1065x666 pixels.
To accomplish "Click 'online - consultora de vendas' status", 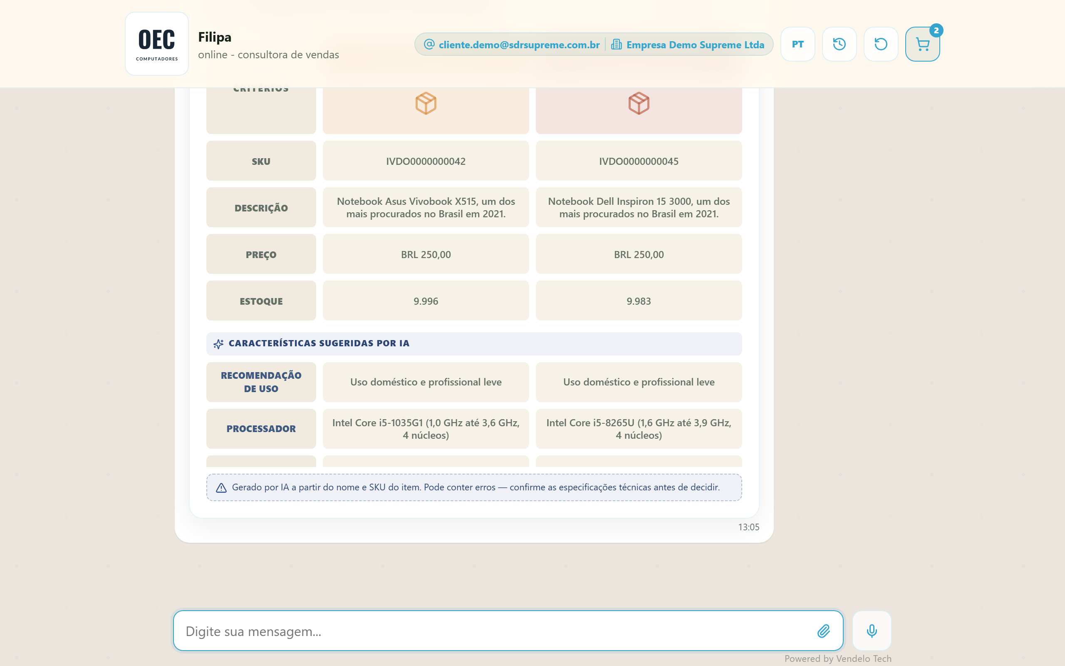I will click(x=268, y=55).
